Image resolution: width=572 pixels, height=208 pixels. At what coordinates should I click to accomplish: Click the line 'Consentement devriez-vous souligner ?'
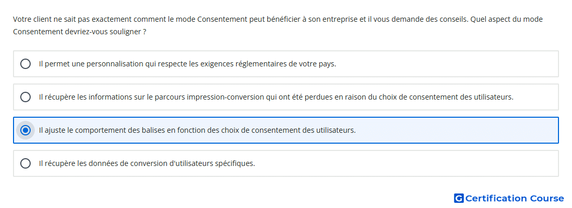coord(80,32)
